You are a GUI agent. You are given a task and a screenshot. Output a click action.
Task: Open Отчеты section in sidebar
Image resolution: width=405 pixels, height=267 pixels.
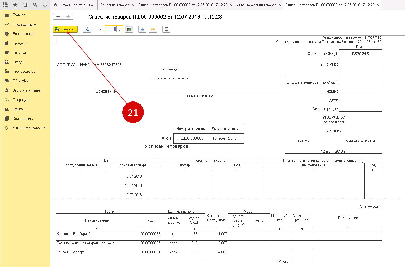(25, 109)
